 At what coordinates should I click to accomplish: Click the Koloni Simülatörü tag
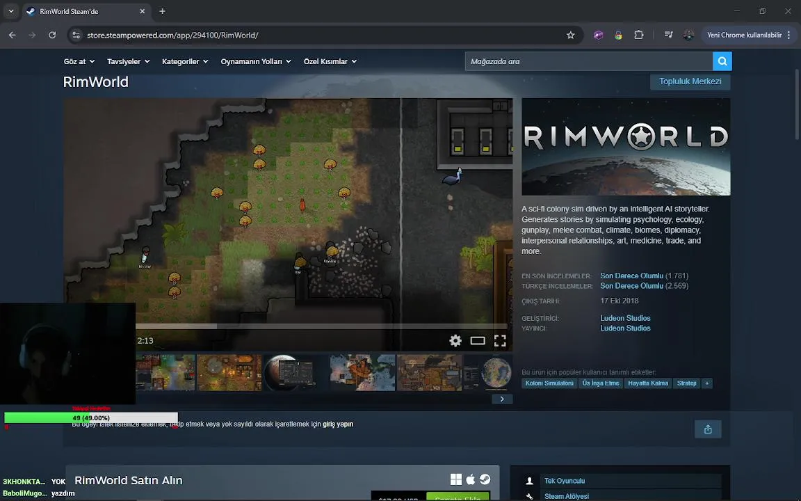pos(549,383)
